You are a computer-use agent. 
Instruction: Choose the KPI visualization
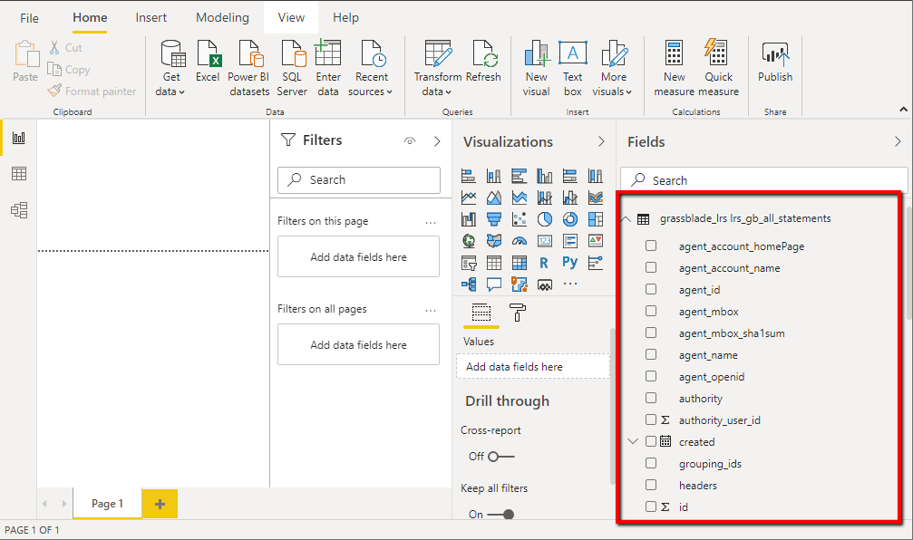[x=596, y=241]
